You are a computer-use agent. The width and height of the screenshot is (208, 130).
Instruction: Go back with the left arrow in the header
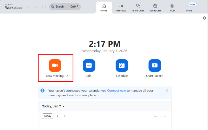tap(28, 7)
